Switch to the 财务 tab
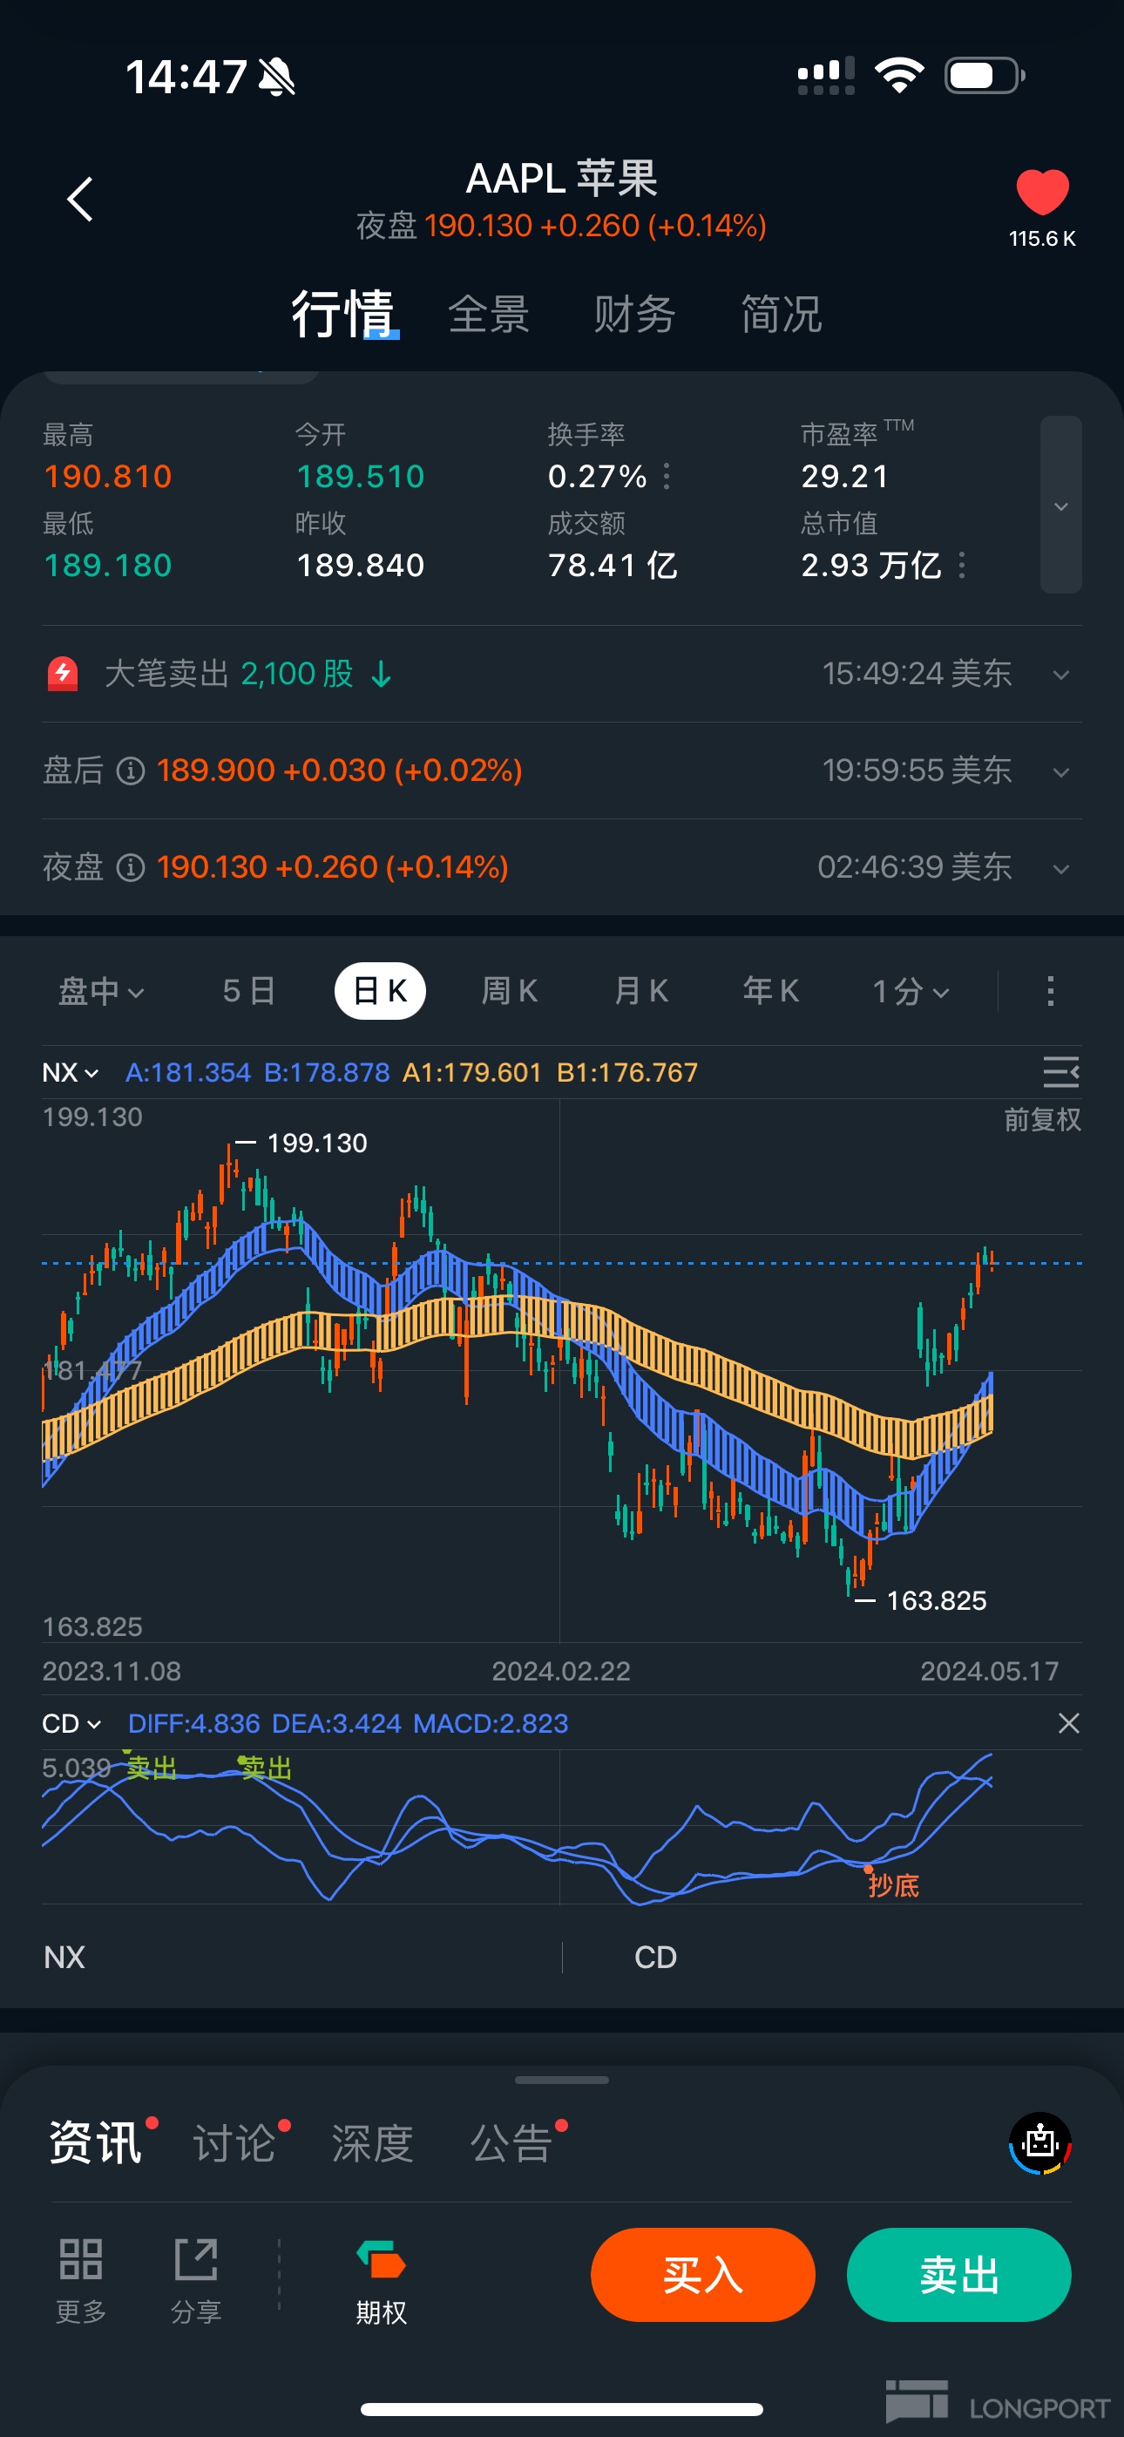Screen dimensions: 1124x2437 (x=634, y=314)
